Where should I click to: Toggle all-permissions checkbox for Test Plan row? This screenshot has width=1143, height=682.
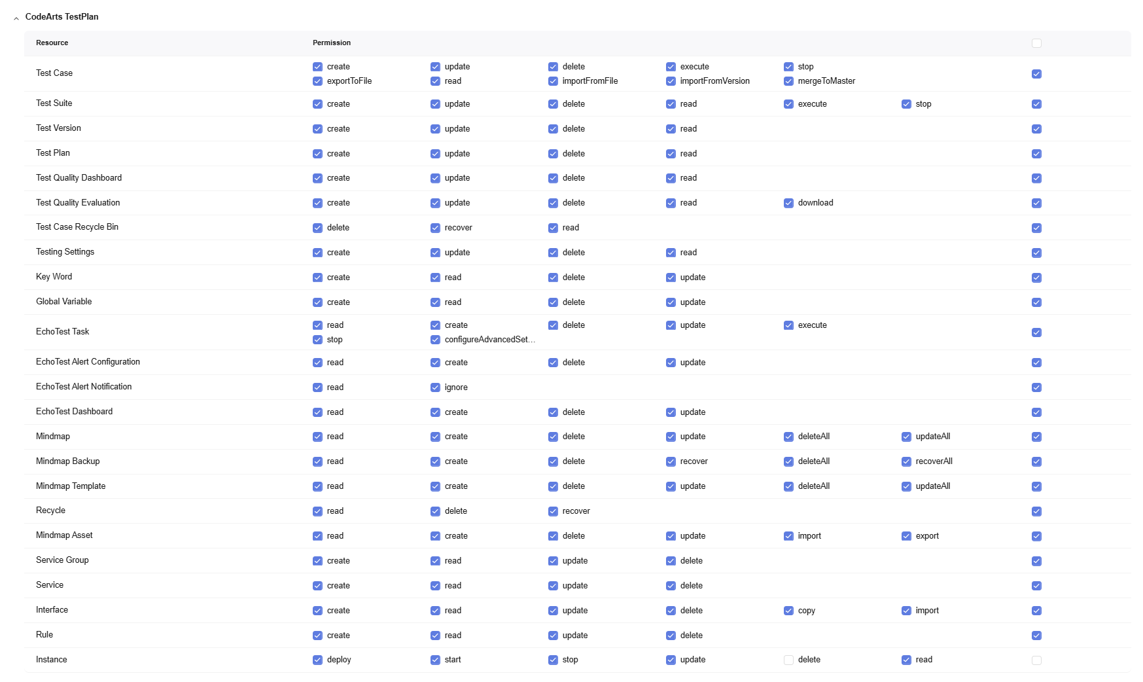tap(1036, 154)
